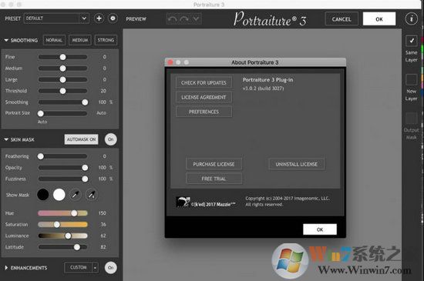Click the Hue slider handle
The image size is (424, 281).
point(74,213)
